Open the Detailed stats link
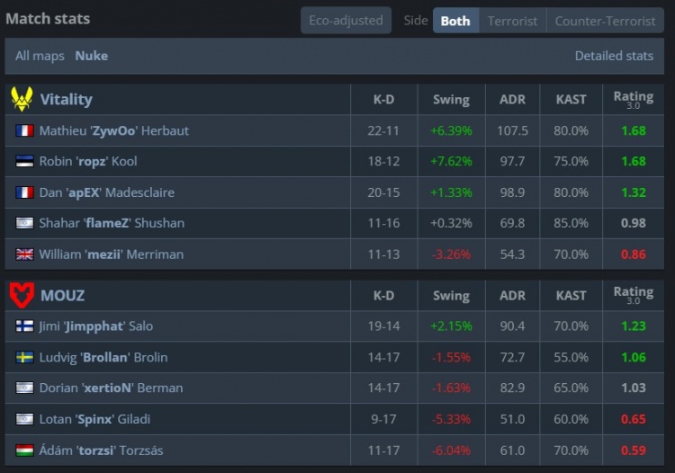Screen dimensions: 675x473 point(614,56)
